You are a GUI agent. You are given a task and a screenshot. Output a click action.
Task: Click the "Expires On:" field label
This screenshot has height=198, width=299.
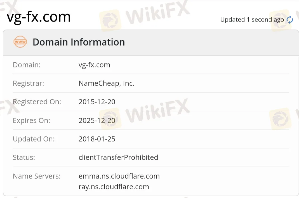click(31, 121)
